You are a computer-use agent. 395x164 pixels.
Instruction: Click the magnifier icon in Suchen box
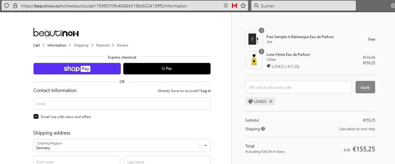(x=256, y=6)
